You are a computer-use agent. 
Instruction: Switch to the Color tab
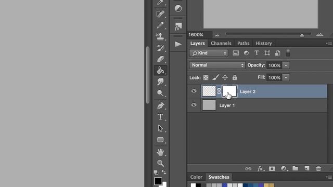coord(196,177)
